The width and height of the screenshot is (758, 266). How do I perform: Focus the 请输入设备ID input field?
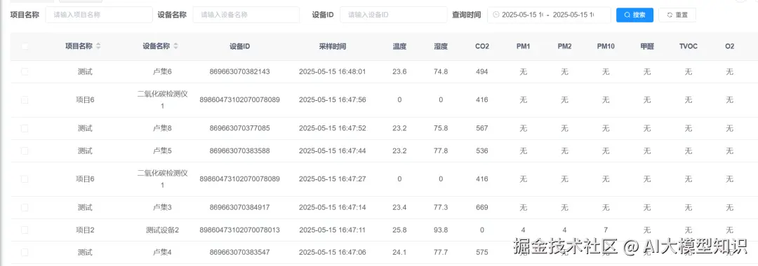[x=394, y=15]
